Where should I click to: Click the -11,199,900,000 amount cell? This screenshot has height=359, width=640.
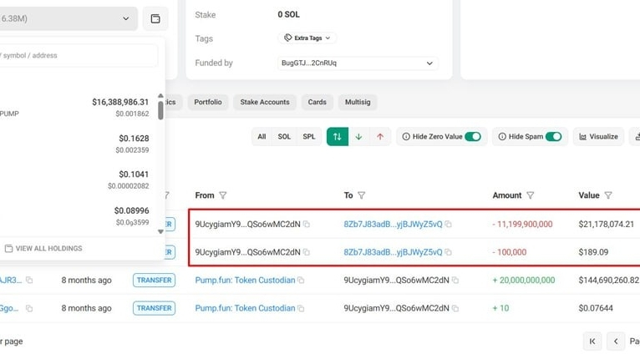pyautogui.click(x=522, y=224)
